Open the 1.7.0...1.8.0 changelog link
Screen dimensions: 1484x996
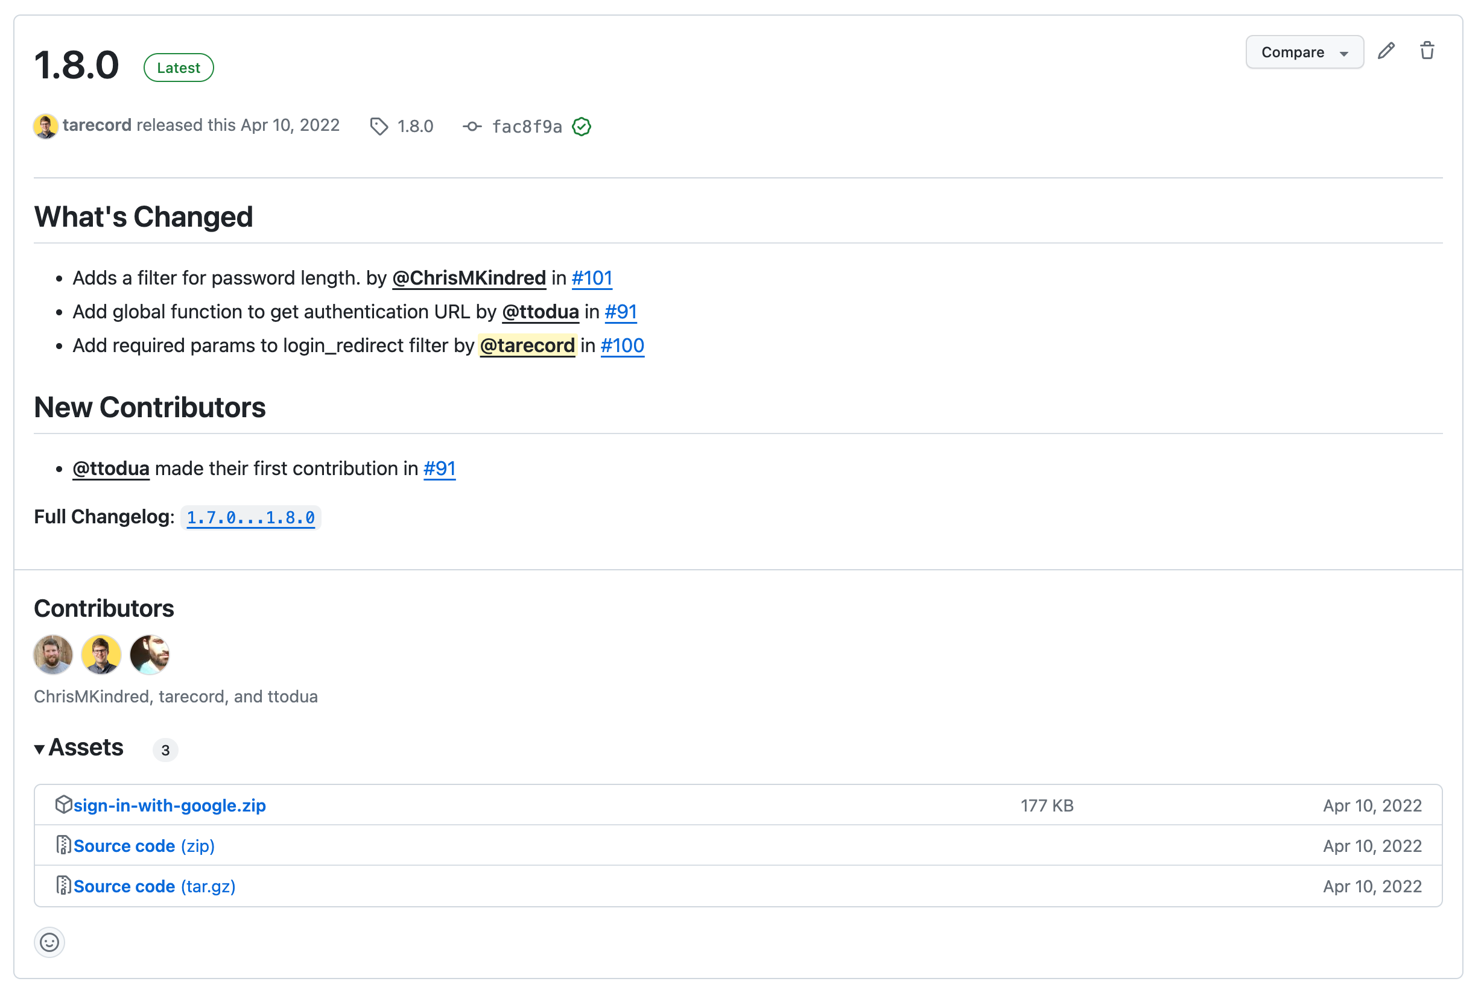(x=250, y=518)
